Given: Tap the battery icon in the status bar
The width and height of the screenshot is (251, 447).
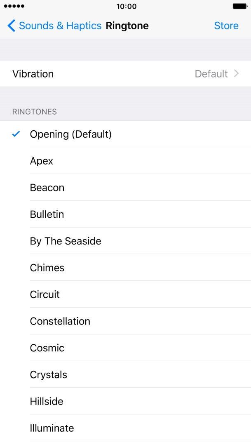Looking at the screenshot, I should [x=239, y=6].
